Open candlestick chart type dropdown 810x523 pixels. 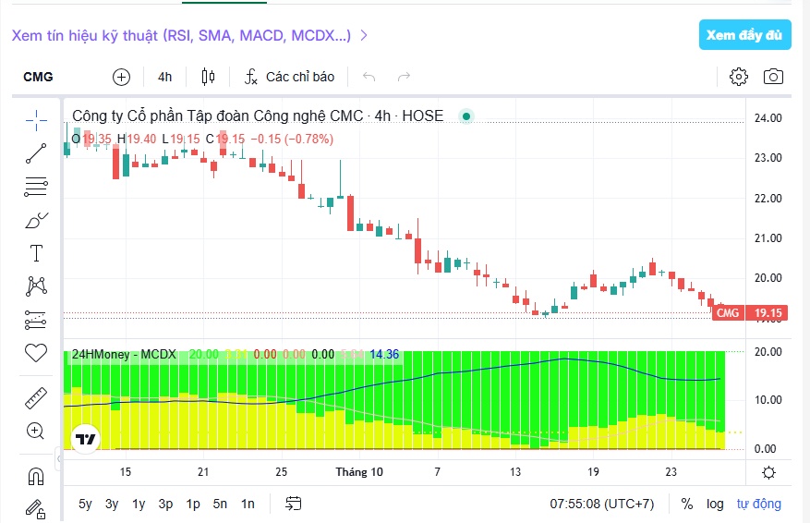[208, 77]
